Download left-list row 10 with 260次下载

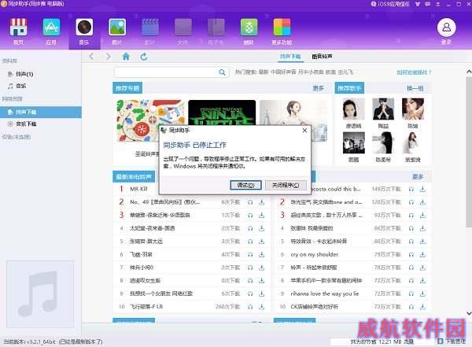click(x=262, y=307)
